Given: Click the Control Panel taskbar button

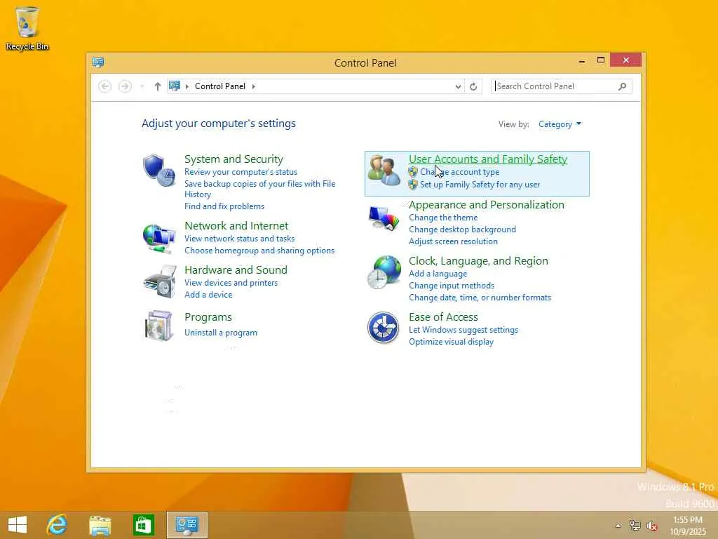Looking at the screenshot, I should (187, 525).
